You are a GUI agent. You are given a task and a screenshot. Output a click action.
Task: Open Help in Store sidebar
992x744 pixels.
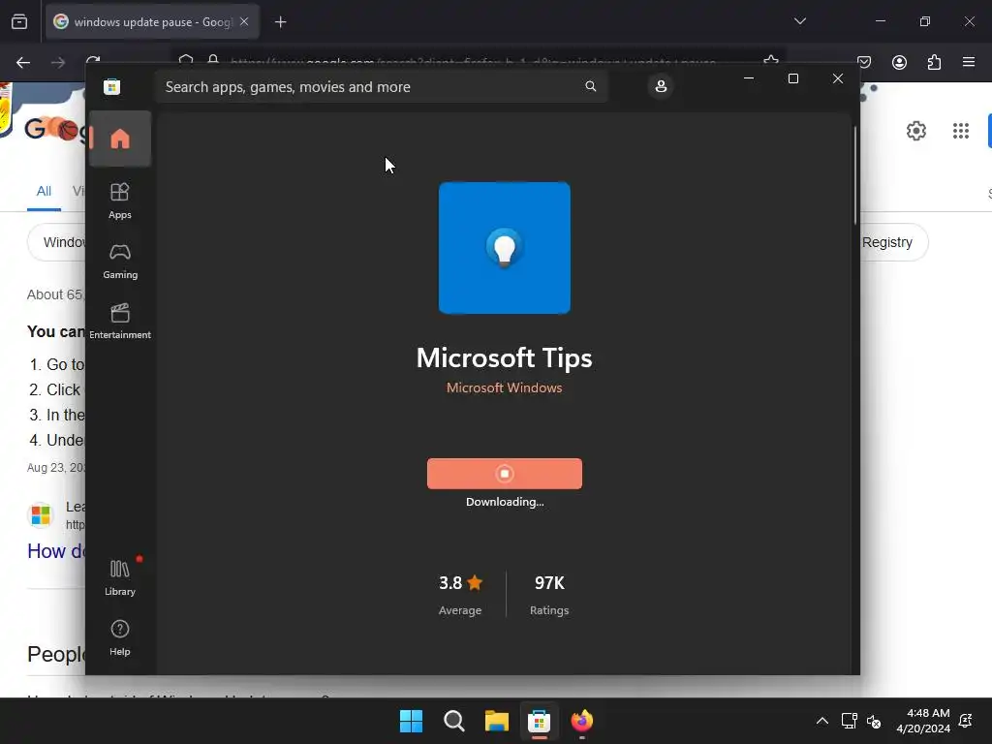[x=119, y=637]
